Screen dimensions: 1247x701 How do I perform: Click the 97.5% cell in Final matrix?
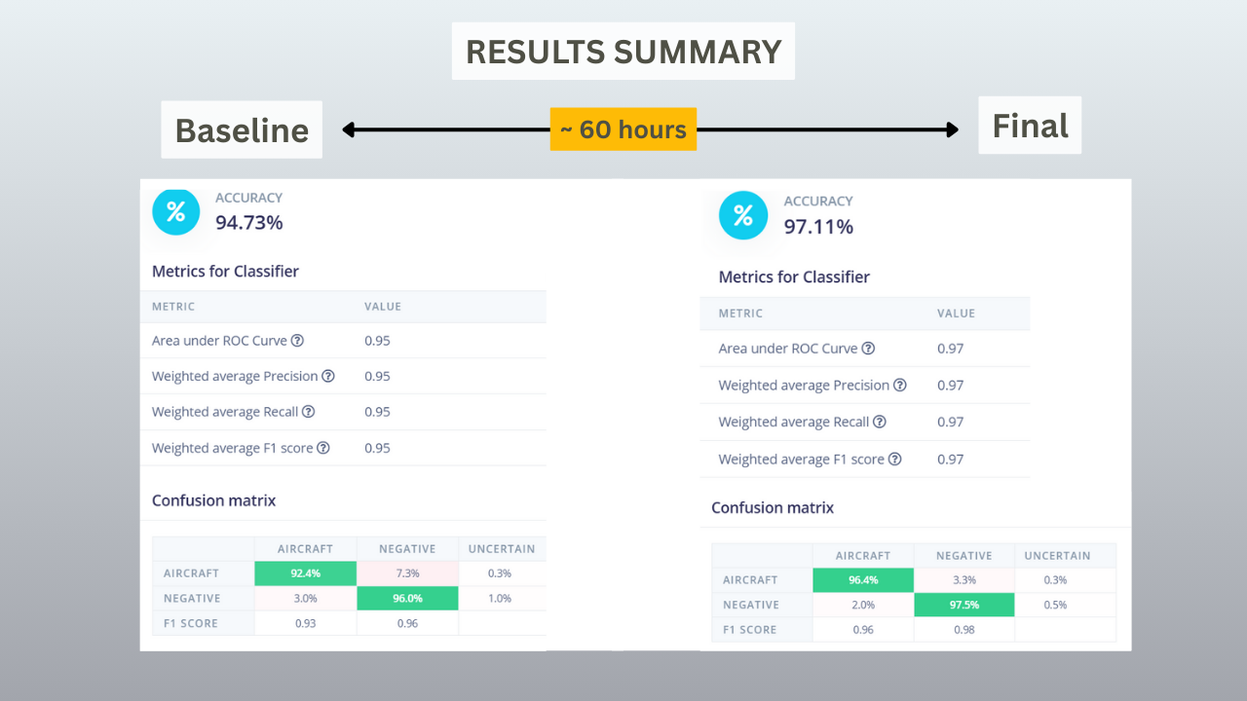964,605
